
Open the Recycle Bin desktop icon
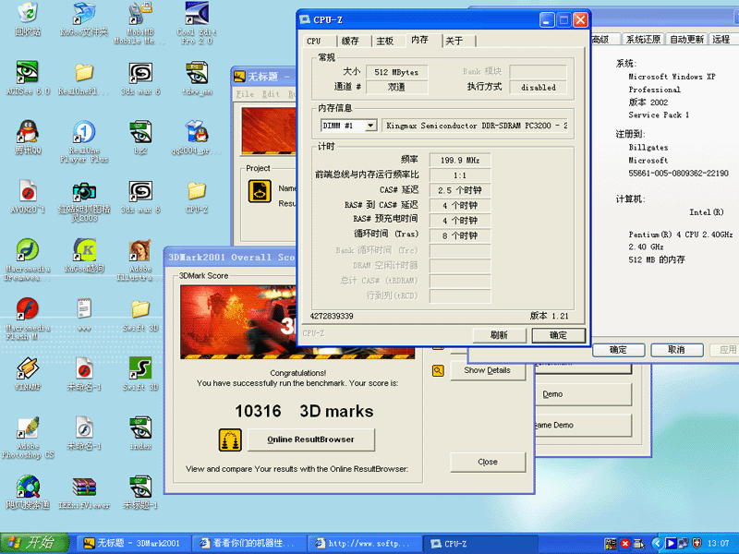click(28, 18)
